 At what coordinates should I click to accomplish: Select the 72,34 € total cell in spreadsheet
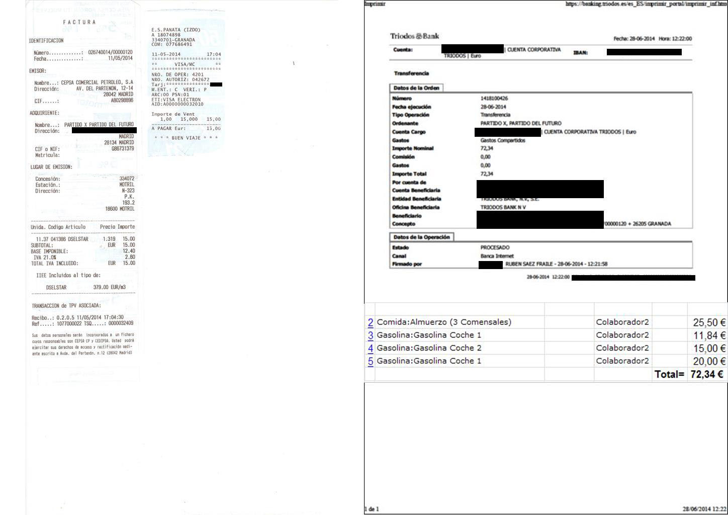pyautogui.click(x=708, y=374)
